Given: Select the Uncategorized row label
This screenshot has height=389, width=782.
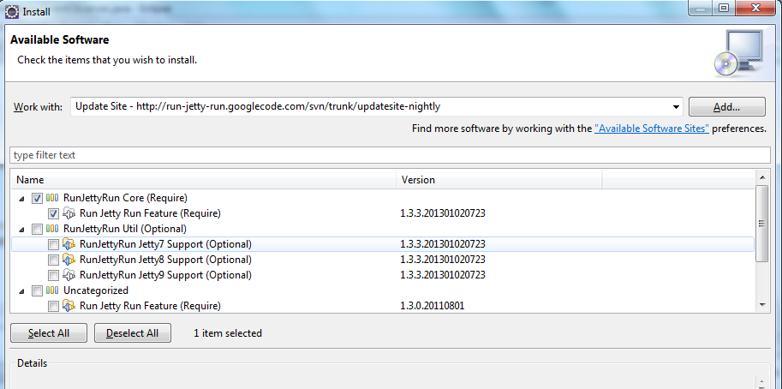Looking at the screenshot, I should coord(96,290).
